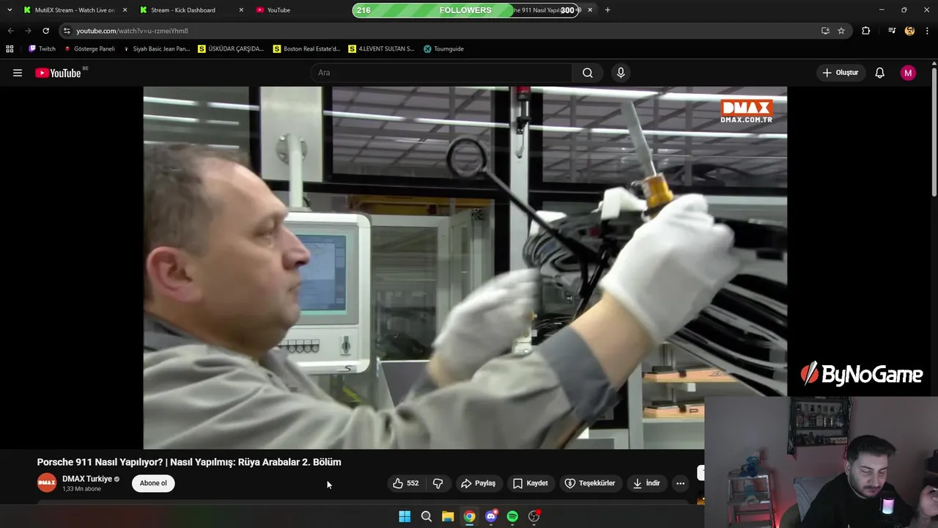Image resolution: width=938 pixels, height=528 pixels.
Task: Open Chrome tab search dropdown arrow
Action: coord(10,10)
